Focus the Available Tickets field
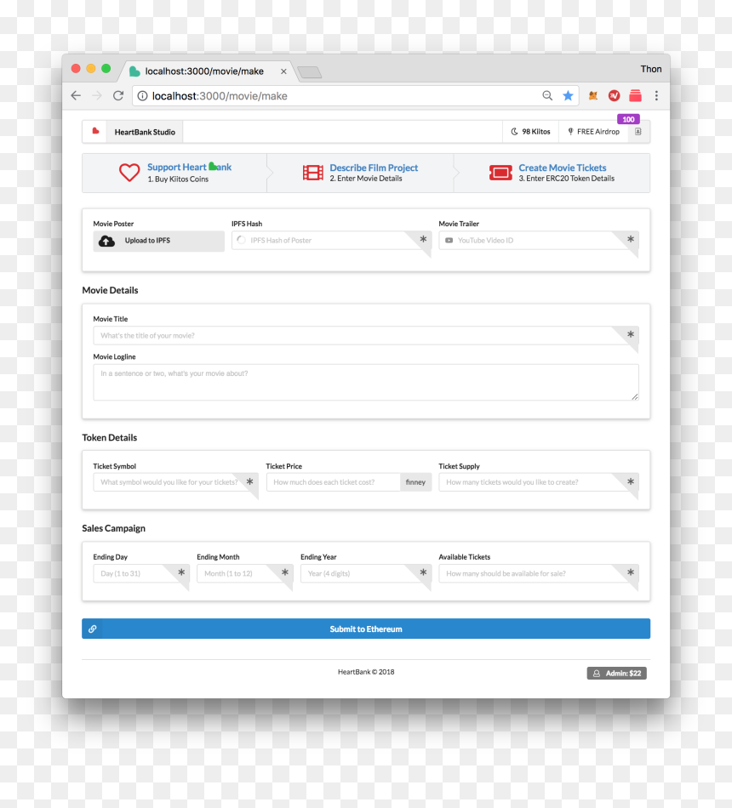732x808 pixels. (x=539, y=573)
